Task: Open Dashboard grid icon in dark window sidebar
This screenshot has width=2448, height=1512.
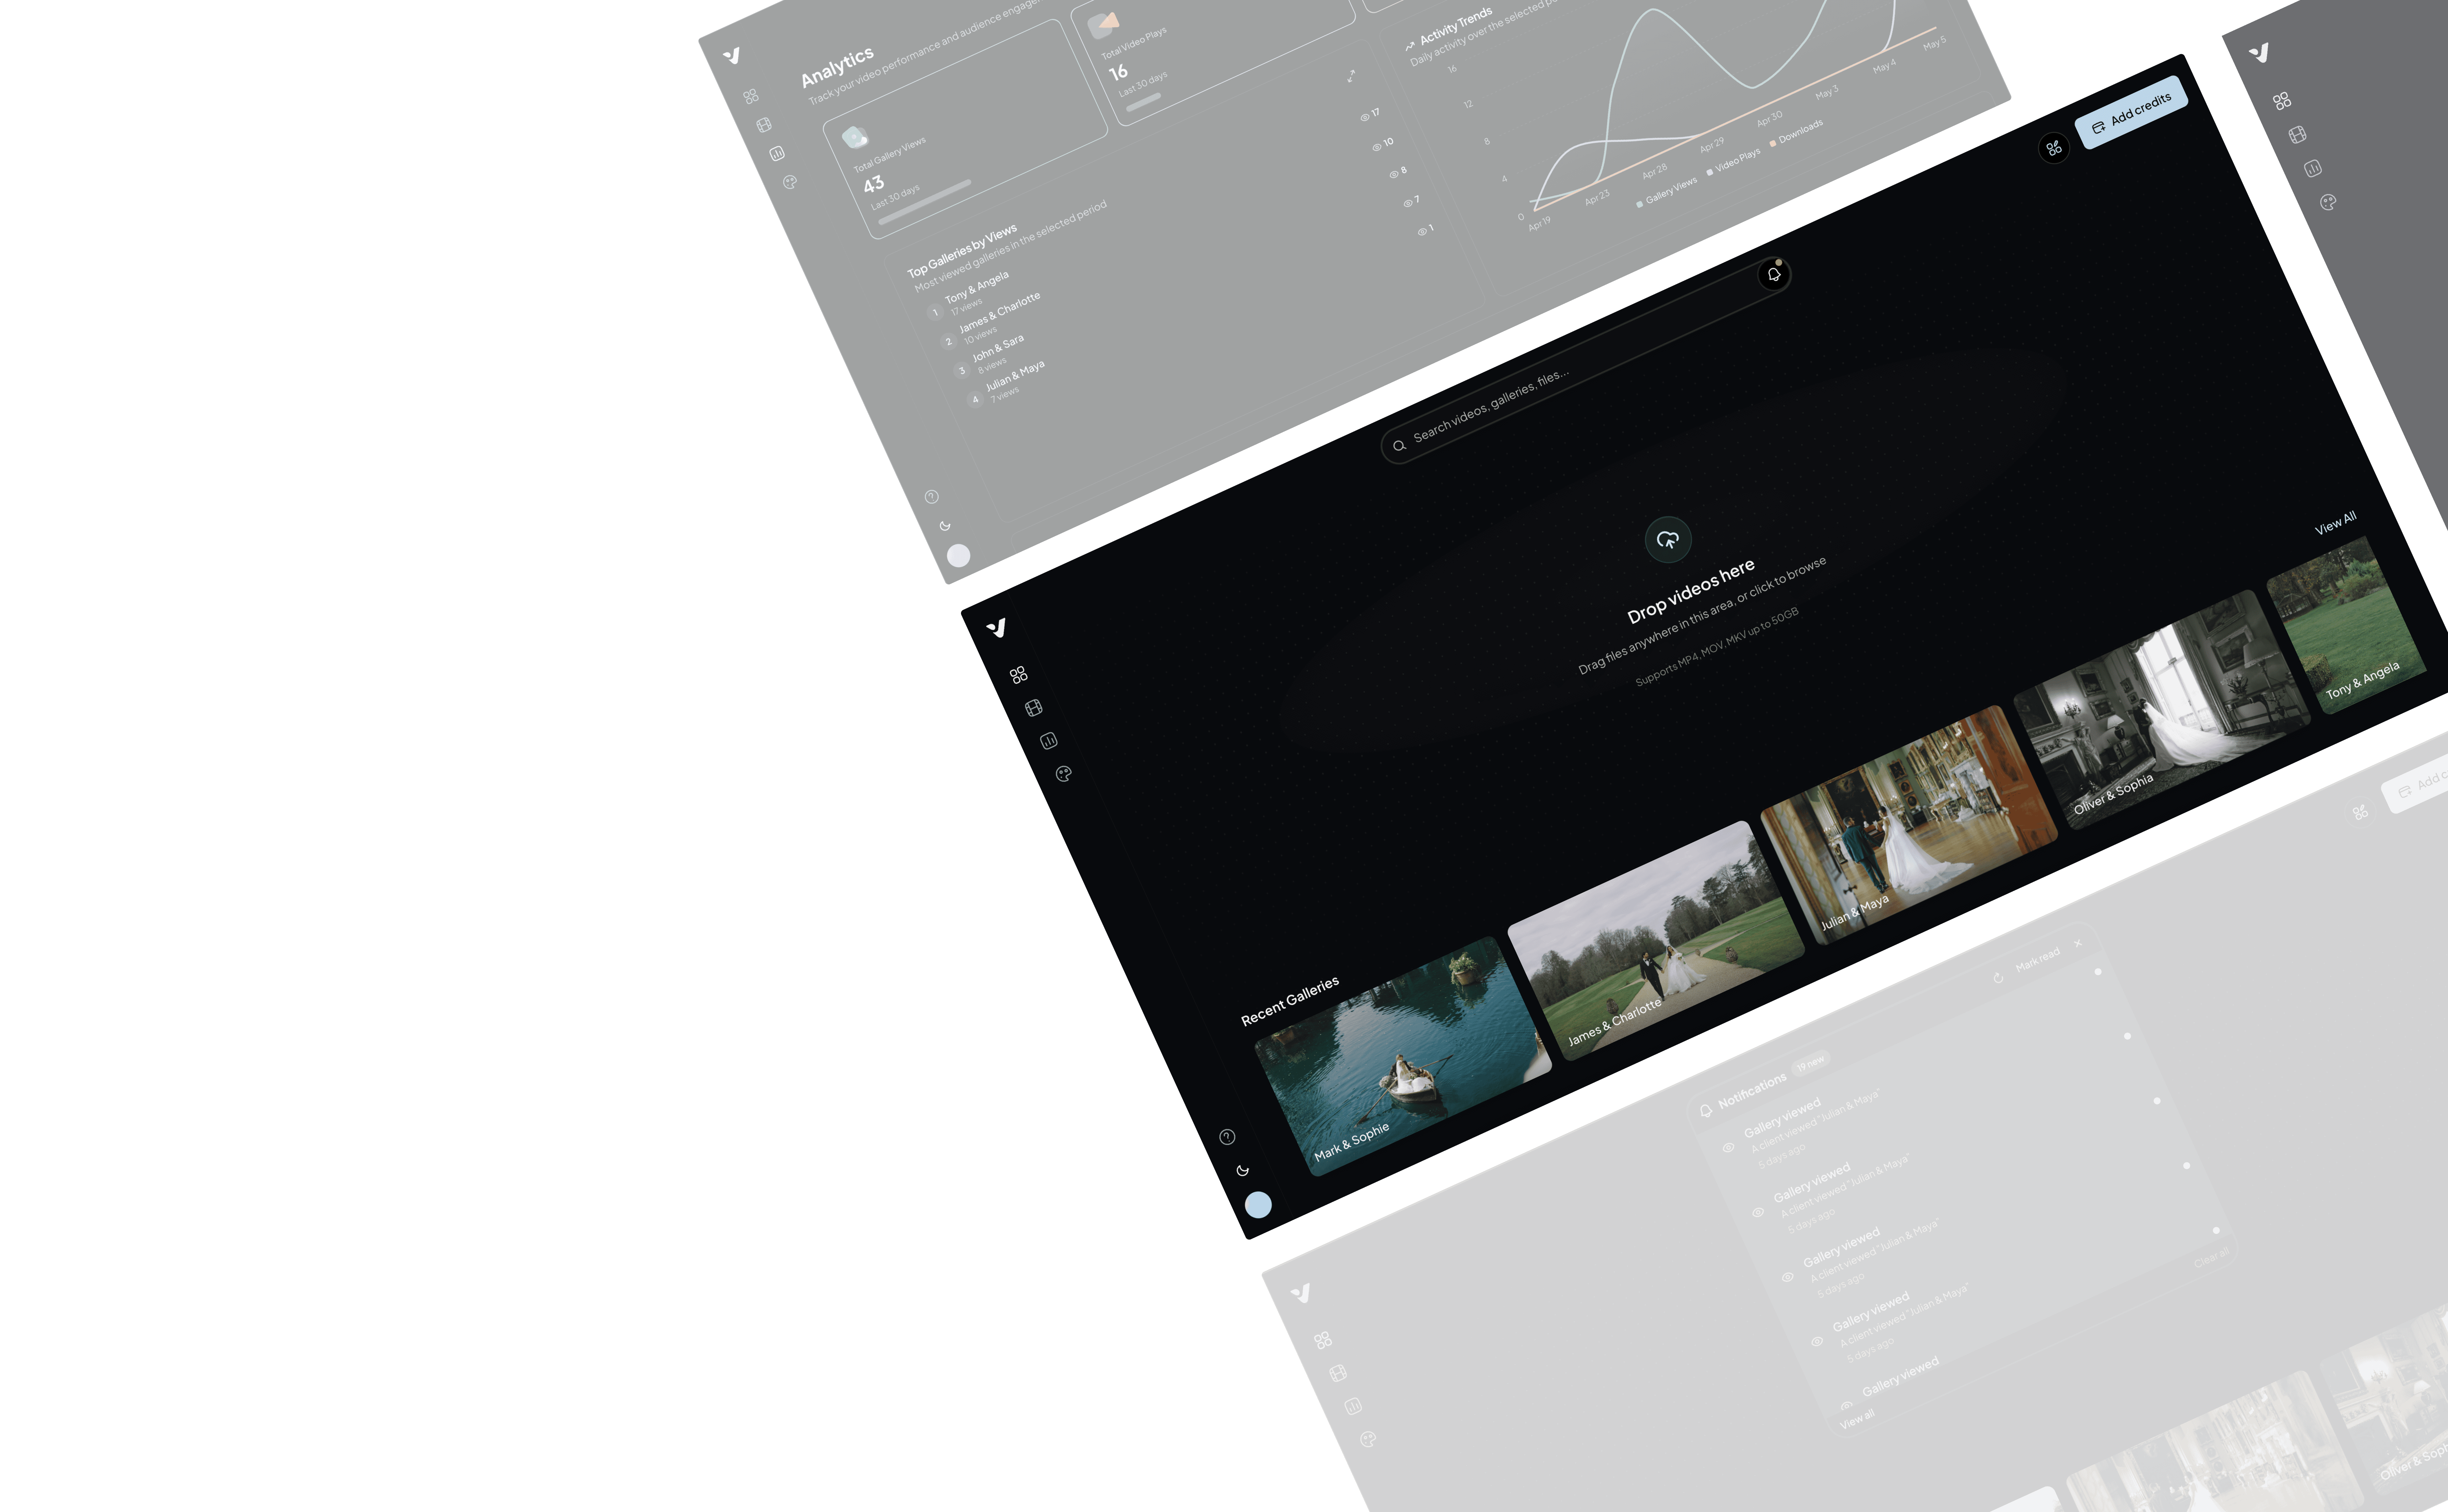Action: 1018,675
